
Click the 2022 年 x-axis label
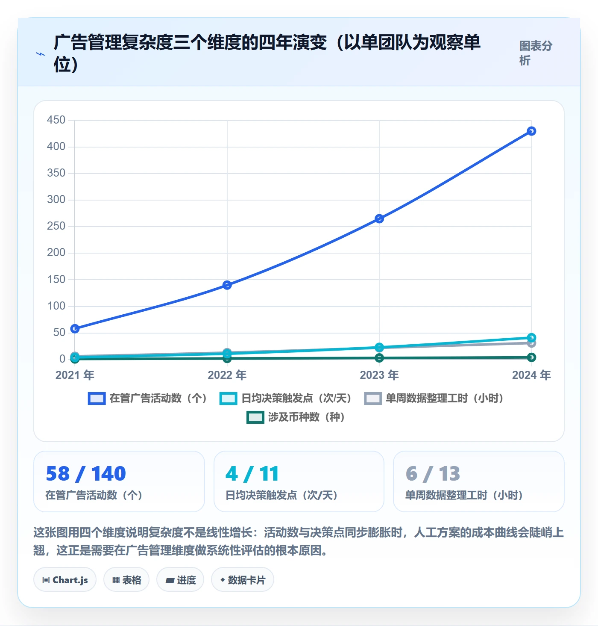(227, 375)
